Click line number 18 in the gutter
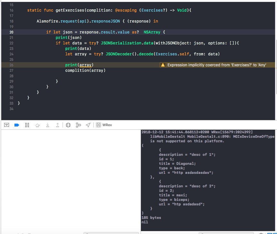 pos(12,21)
